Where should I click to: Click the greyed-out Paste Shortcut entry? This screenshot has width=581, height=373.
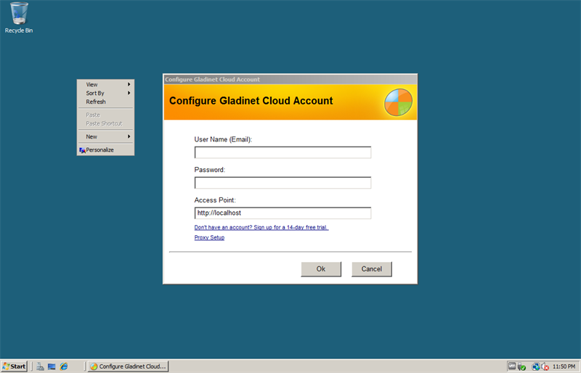click(x=105, y=123)
